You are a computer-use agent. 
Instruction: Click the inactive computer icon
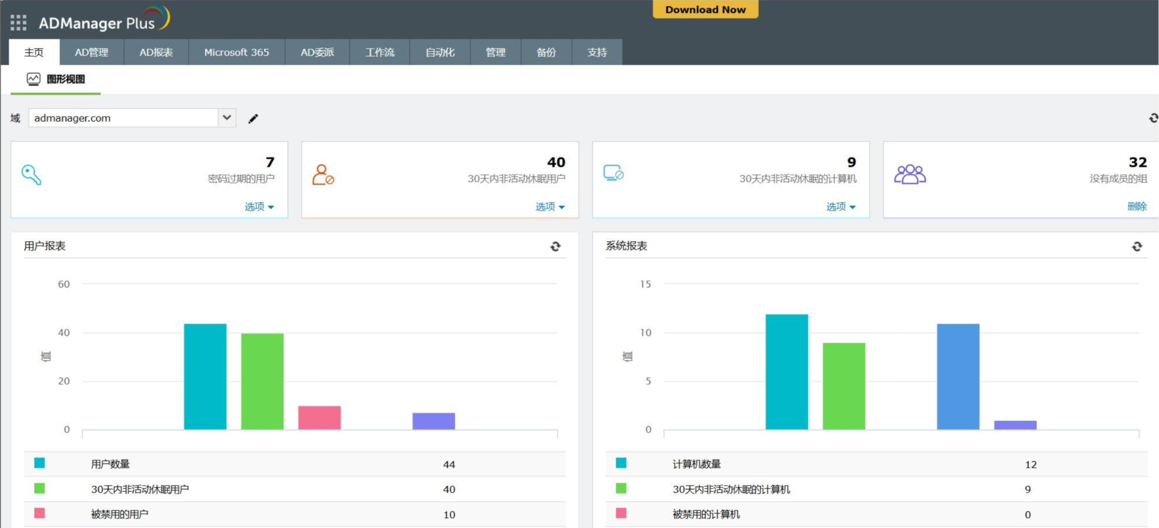613,173
